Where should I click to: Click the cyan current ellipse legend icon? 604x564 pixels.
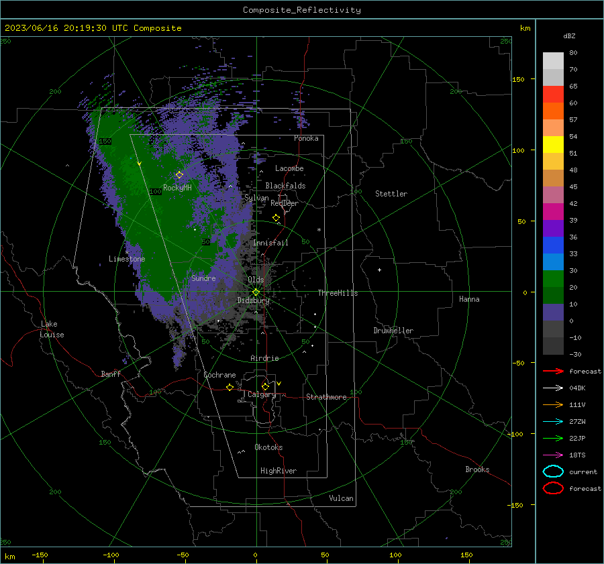pyautogui.click(x=553, y=471)
